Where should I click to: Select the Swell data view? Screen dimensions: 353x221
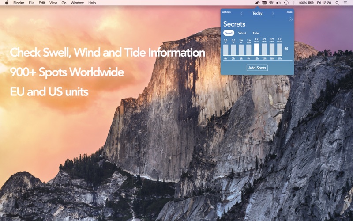point(229,33)
